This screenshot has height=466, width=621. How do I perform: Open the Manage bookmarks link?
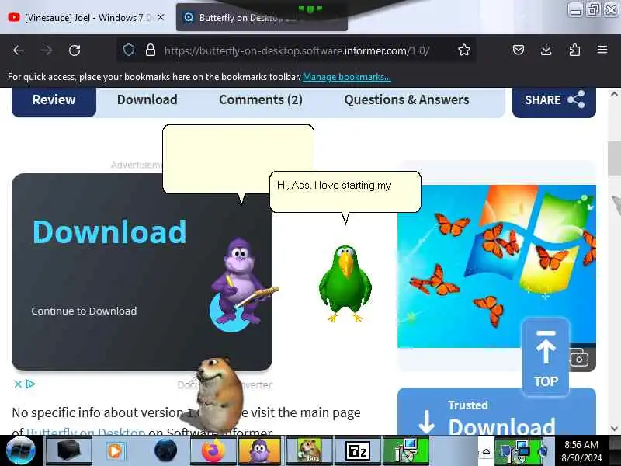click(346, 77)
